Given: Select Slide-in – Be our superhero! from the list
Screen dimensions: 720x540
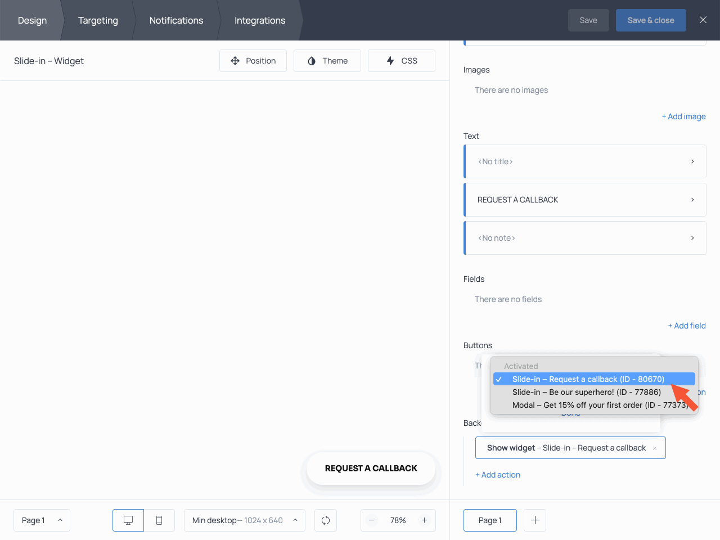Looking at the screenshot, I should (x=587, y=392).
